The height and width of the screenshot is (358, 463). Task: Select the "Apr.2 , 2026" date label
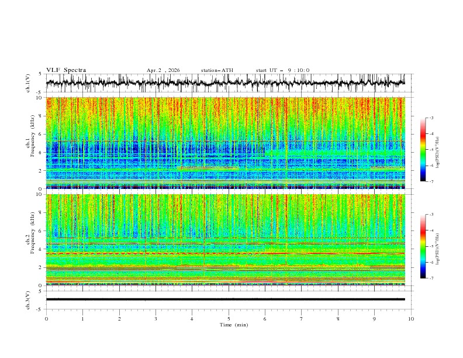coord(163,70)
